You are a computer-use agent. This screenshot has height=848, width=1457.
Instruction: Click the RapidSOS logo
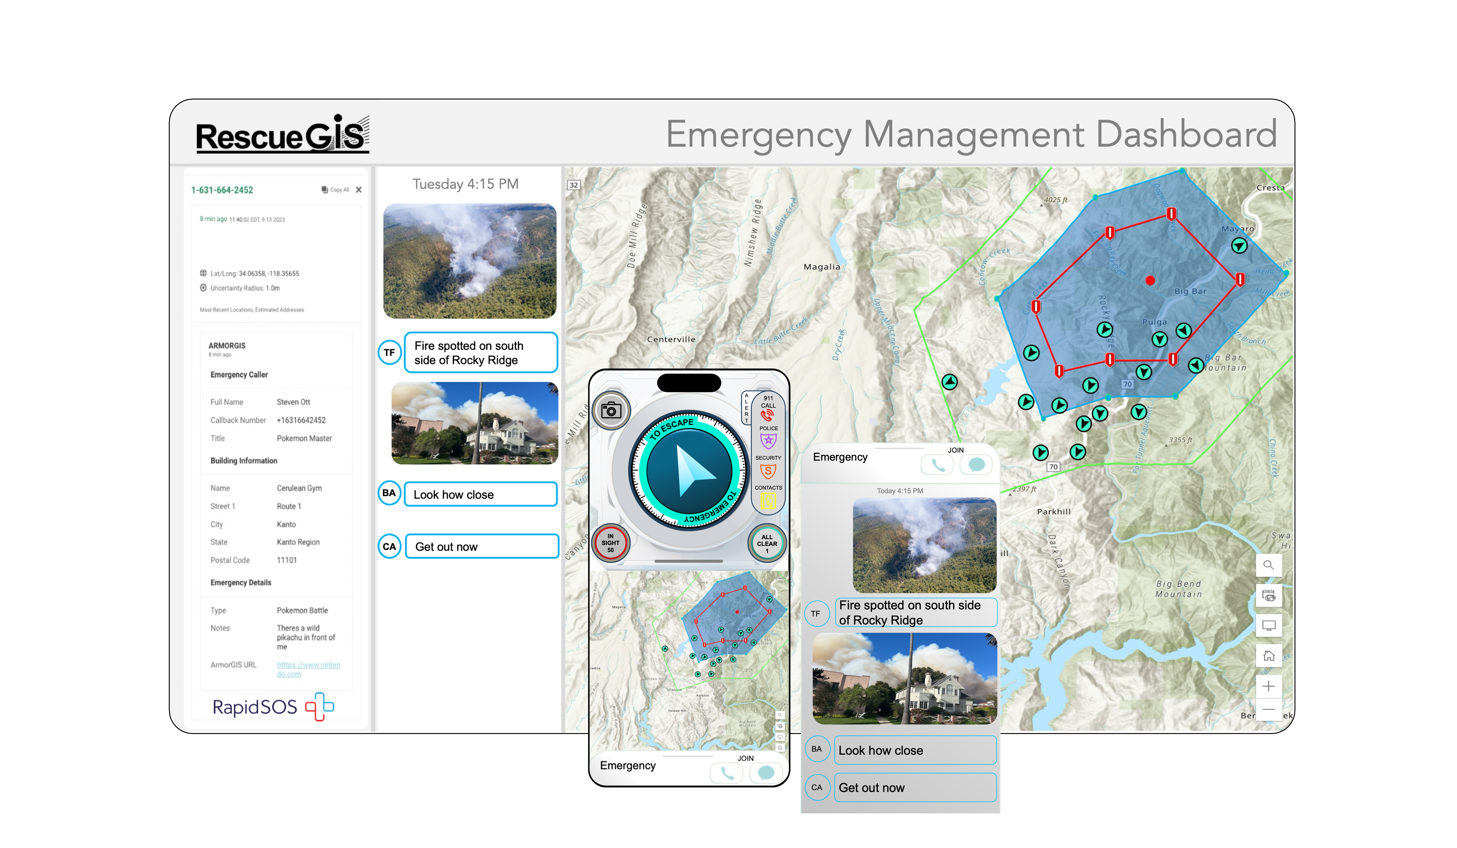pos(273,706)
